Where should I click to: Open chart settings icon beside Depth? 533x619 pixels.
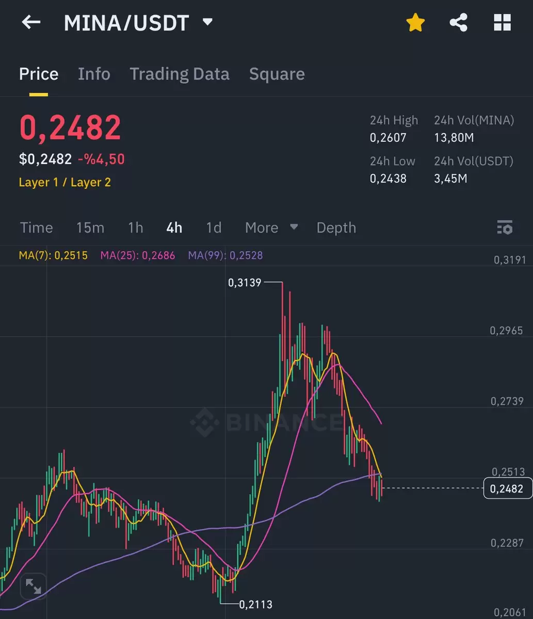tap(505, 227)
